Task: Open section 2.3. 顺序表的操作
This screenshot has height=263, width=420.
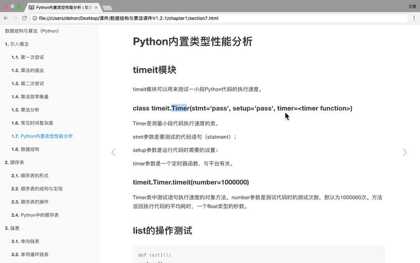Action: (30, 201)
